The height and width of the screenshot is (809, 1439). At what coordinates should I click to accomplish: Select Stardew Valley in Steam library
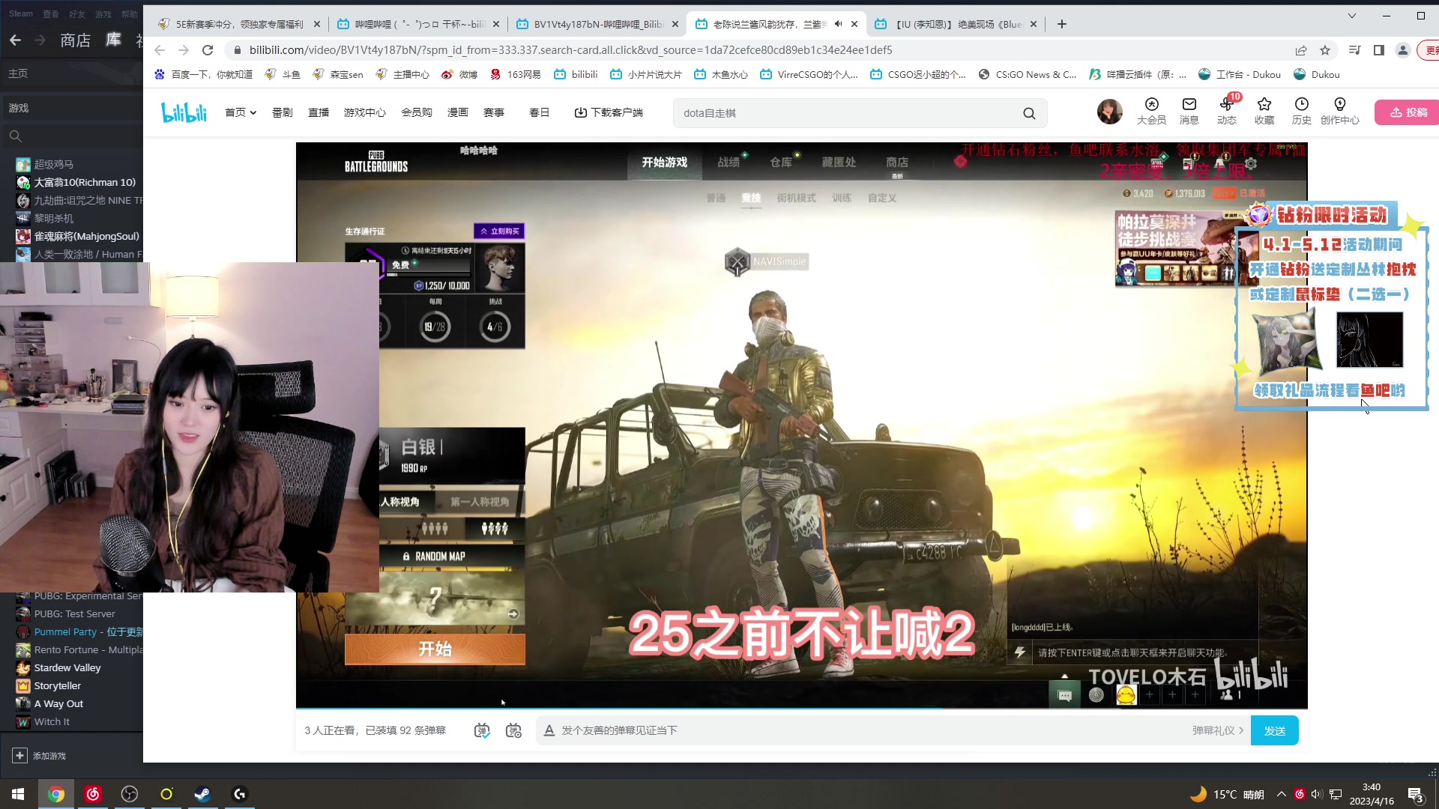click(67, 667)
